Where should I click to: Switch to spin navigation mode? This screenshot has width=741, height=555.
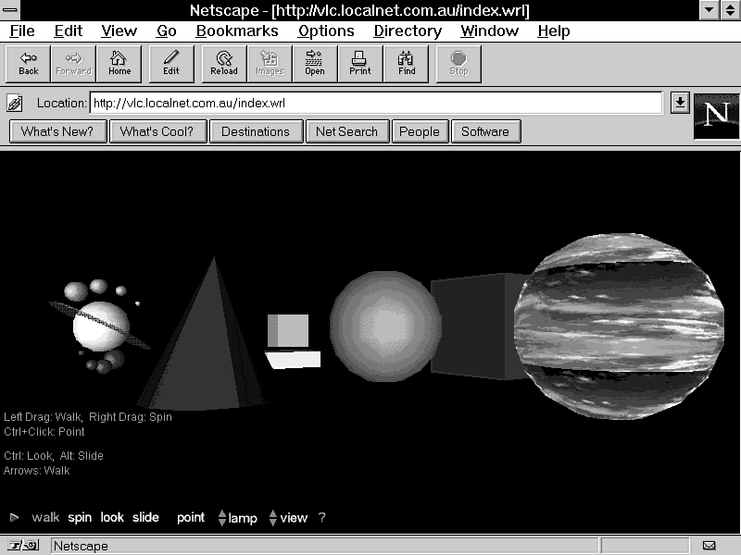coord(80,518)
